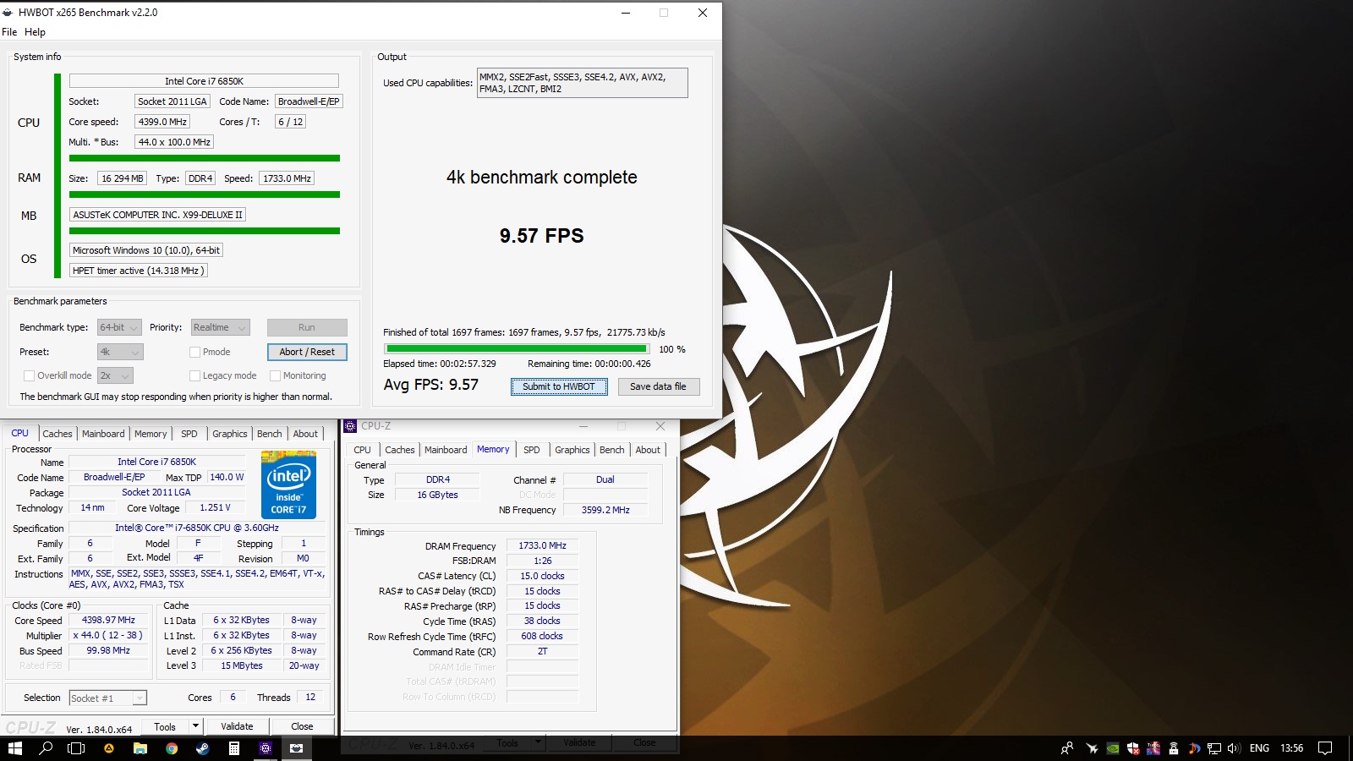Open Bench tab in the Processor CPU-Z window

pos(270,434)
